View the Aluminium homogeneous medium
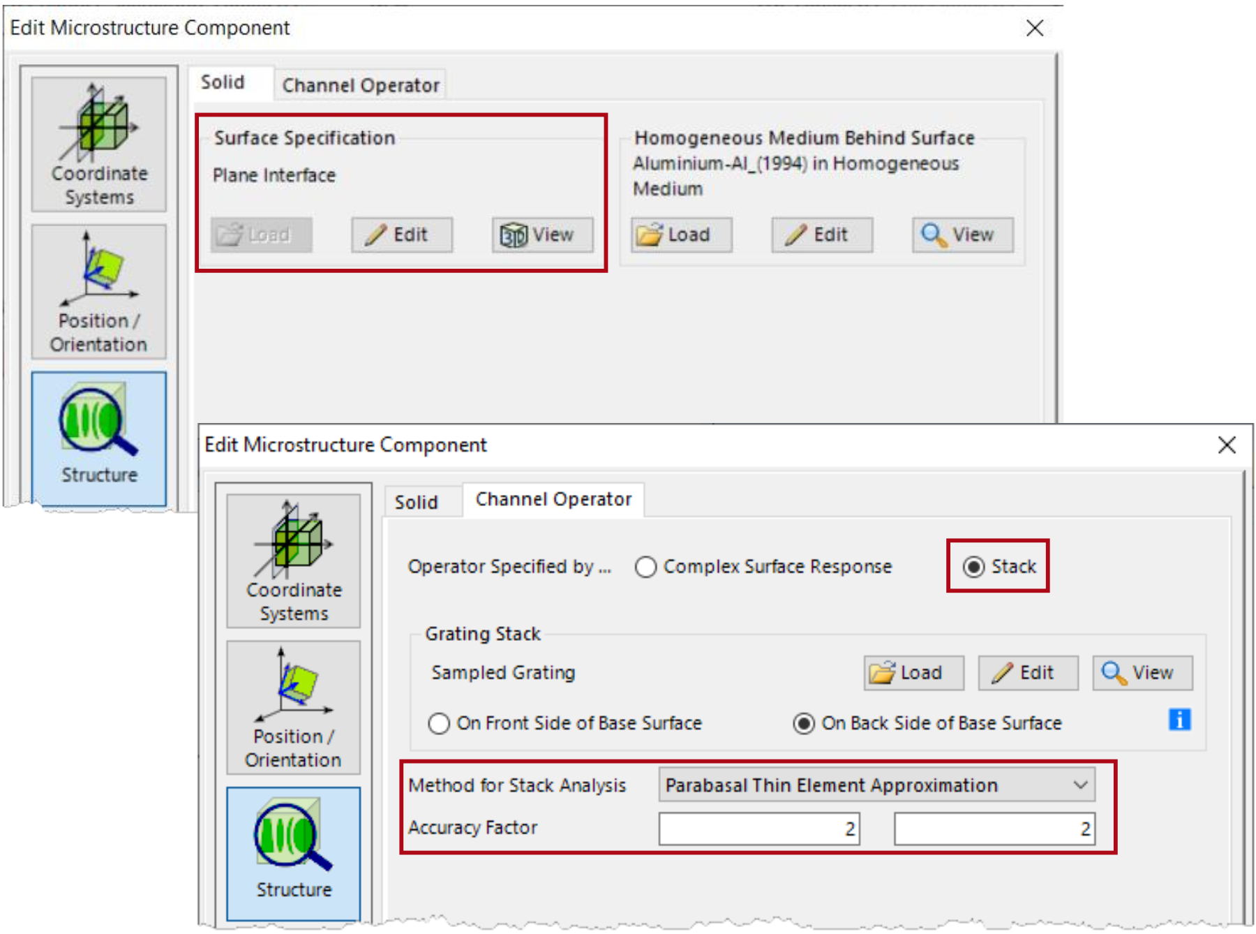1256x934 pixels. coord(963,235)
